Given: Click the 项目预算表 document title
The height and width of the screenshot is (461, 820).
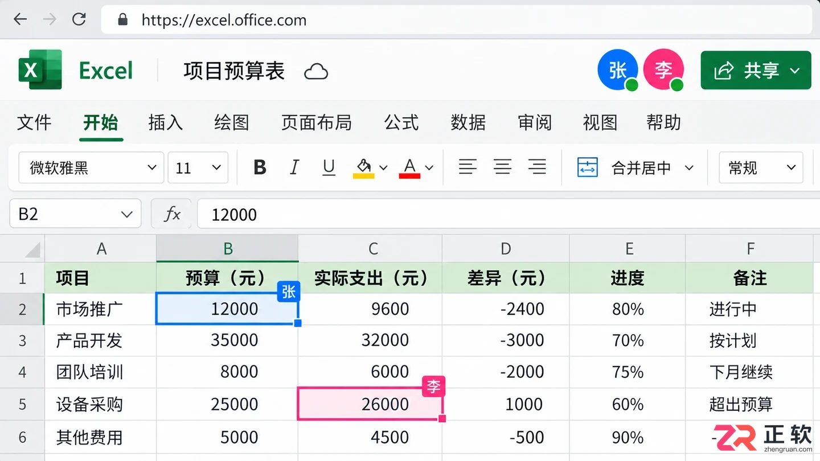Looking at the screenshot, I should [234, 71].
